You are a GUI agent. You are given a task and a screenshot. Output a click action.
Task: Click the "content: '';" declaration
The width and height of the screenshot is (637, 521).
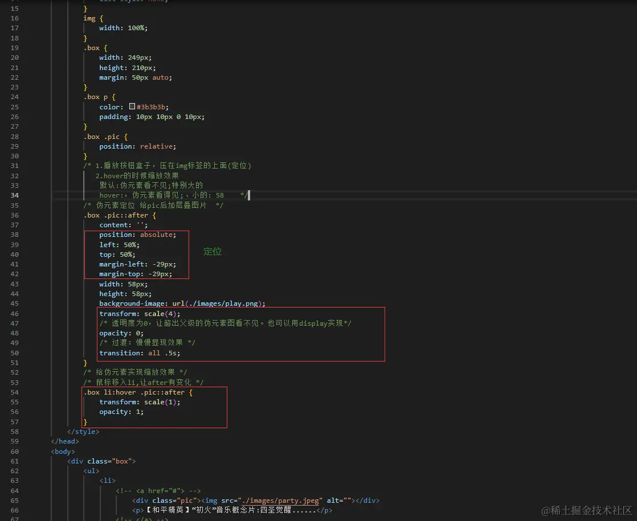(x=124, y=225)
